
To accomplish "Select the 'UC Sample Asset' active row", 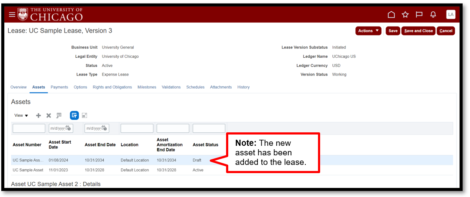I will pyautogui.click(x=232, y=170).
